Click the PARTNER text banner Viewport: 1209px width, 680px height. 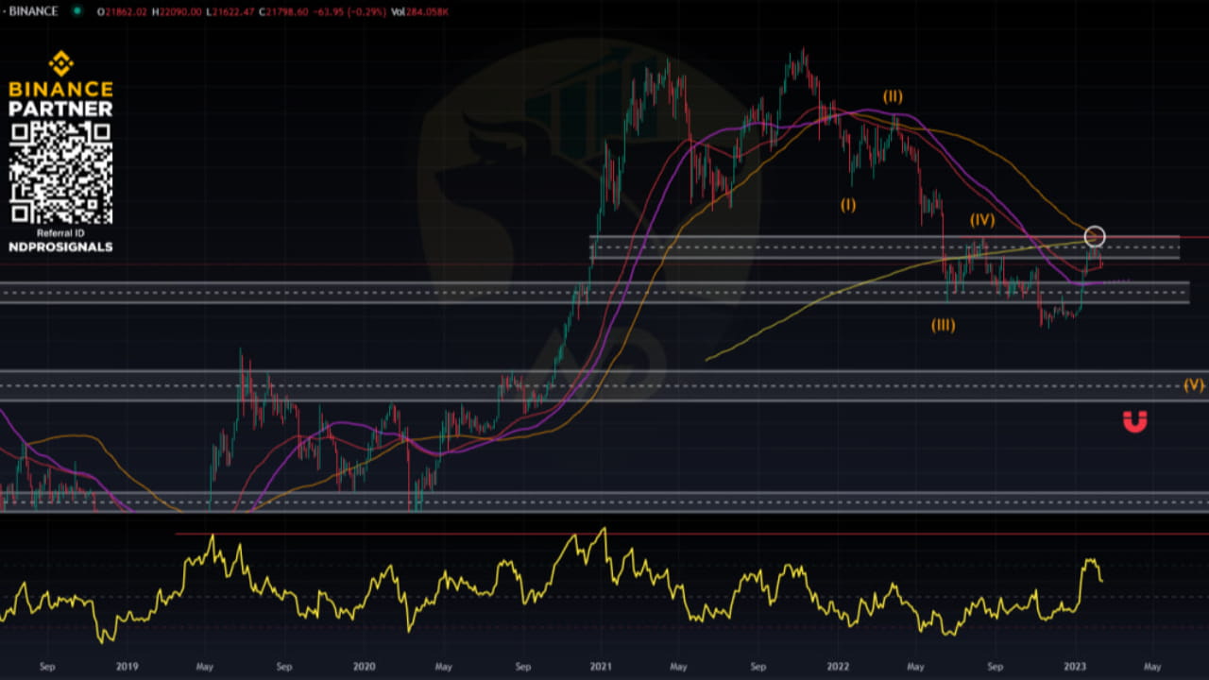click(x=60, y=109)
